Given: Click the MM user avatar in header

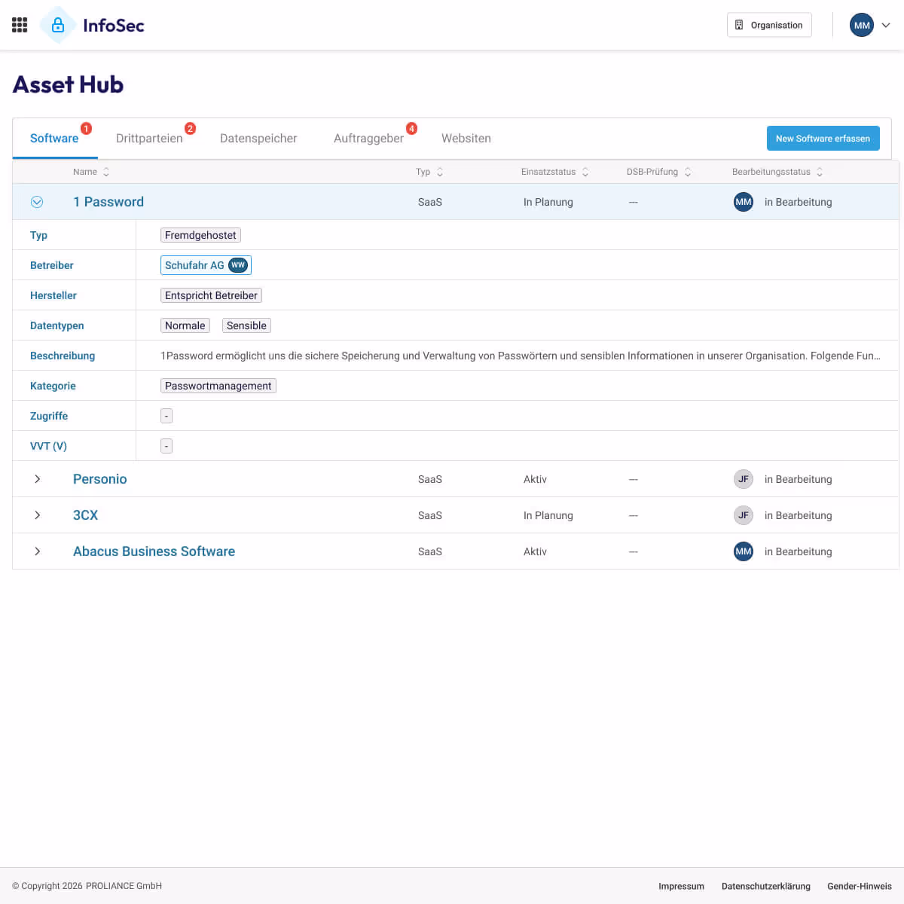Looking at the screenshot, I should pos(862,25).
